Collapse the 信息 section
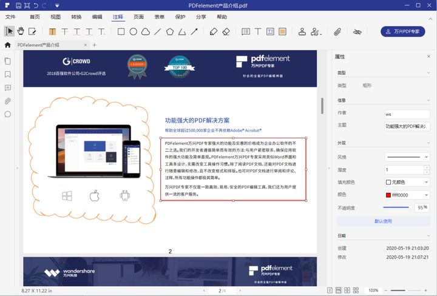437x296 pixels. click(429, 100)
